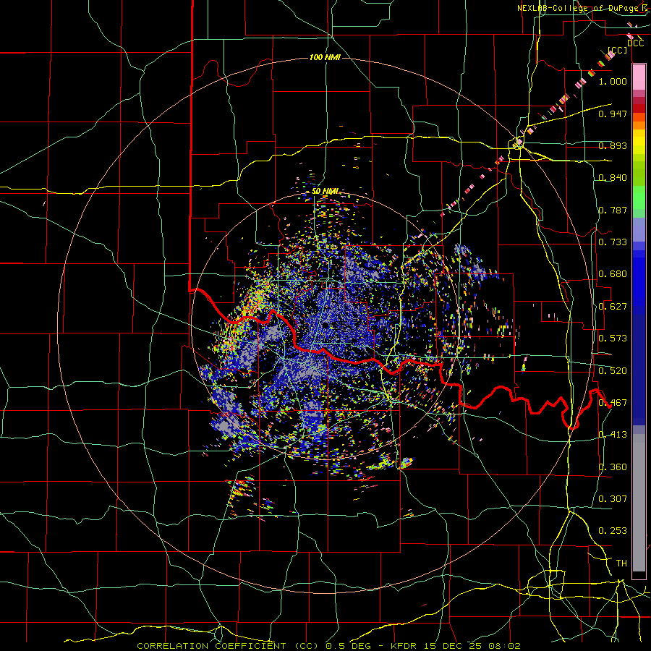Click the "[CC]" legend header
The width and height of the screenshot is (651, 651).
(x=618, y=50)
